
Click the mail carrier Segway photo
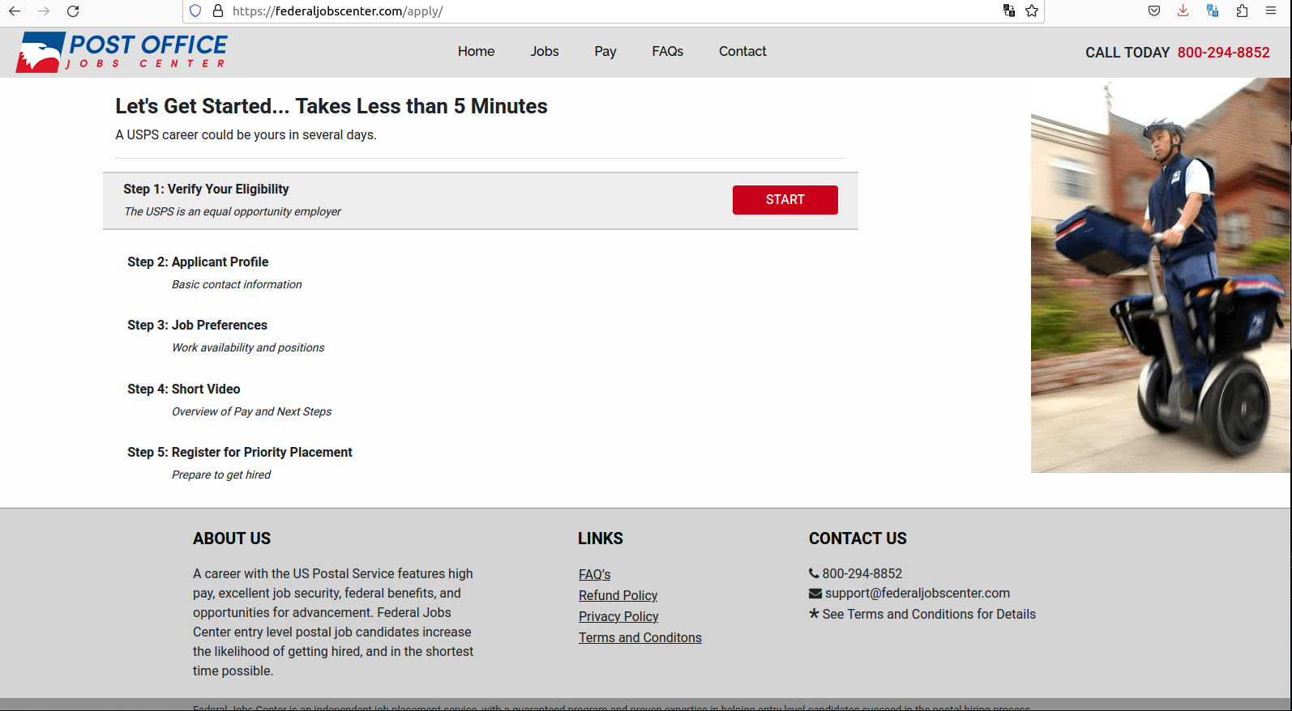pyautogui.click(x=1160, y=275)
